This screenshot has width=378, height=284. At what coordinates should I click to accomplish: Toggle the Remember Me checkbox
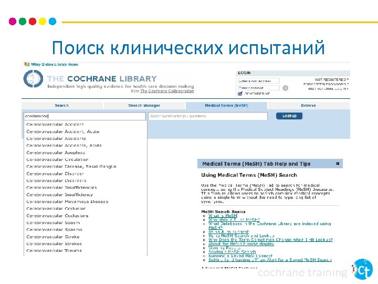pyautogui.click(x=240, y=94)
